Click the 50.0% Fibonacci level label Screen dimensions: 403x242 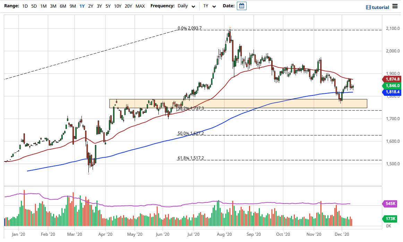[x=190, y=133]
